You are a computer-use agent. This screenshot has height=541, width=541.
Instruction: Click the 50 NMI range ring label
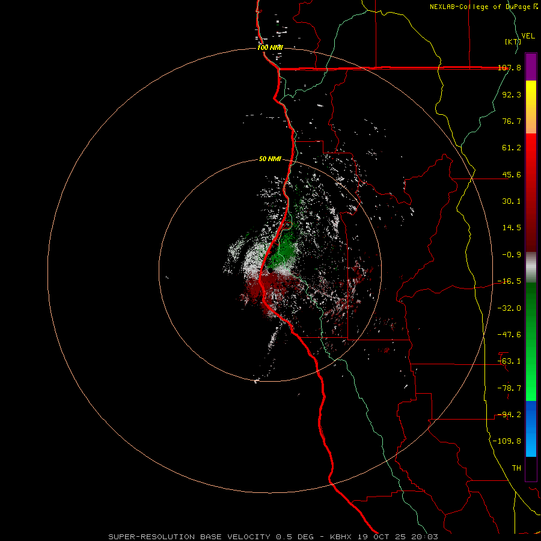click(270, 159)
